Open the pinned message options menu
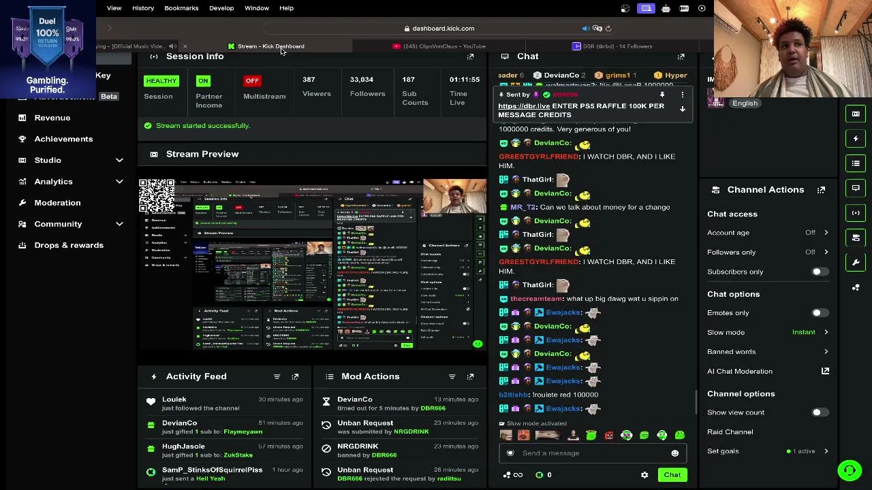 (682, 95)
